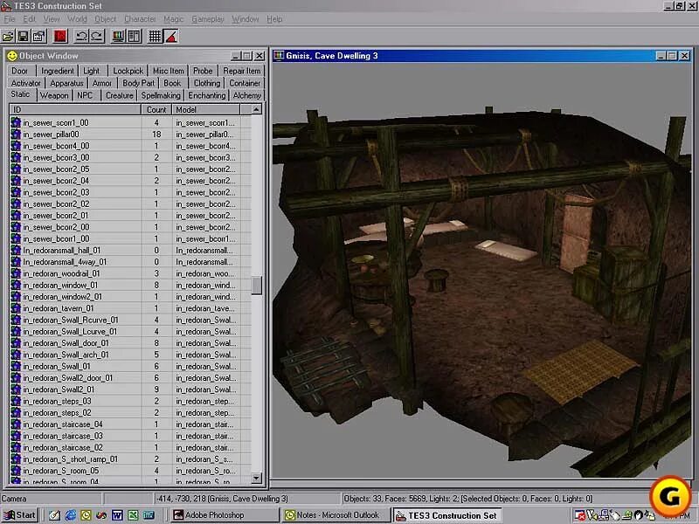Select the in_redoran_woodrail_01 entry

130,273
